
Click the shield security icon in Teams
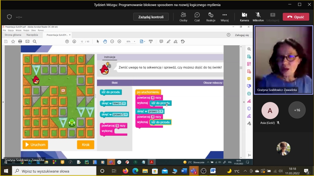[x=9, y=17]
